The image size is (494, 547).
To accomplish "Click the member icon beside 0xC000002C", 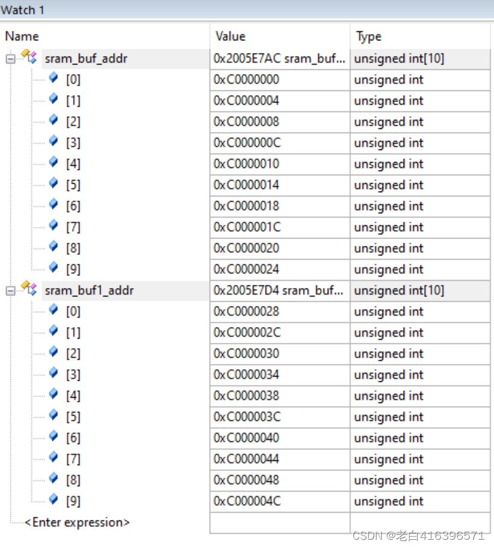I will point(54,331).
